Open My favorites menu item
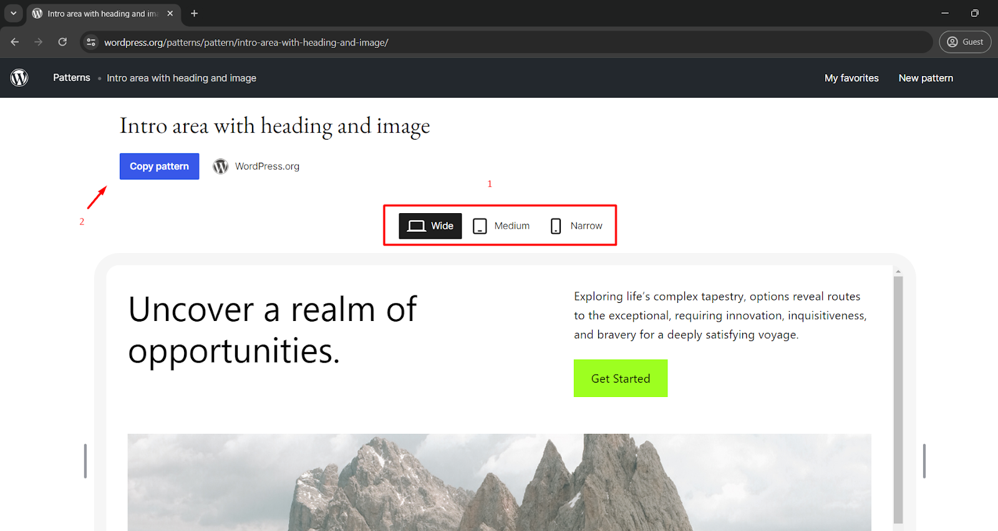Image resolution: width=998 pixels, height=531 pixels. 851,78
